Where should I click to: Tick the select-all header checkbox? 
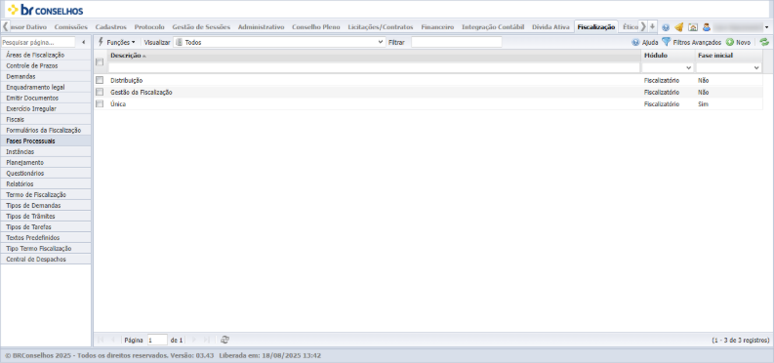(100, 61)
